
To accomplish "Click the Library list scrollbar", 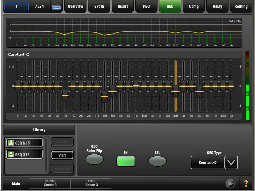I will 46,155.
